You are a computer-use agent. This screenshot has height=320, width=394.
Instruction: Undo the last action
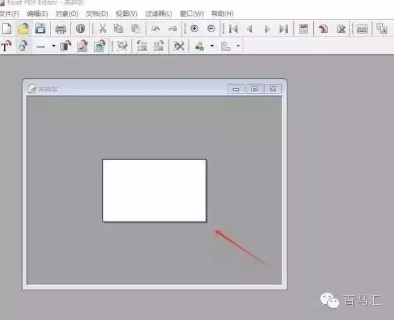tap(156, 28)
